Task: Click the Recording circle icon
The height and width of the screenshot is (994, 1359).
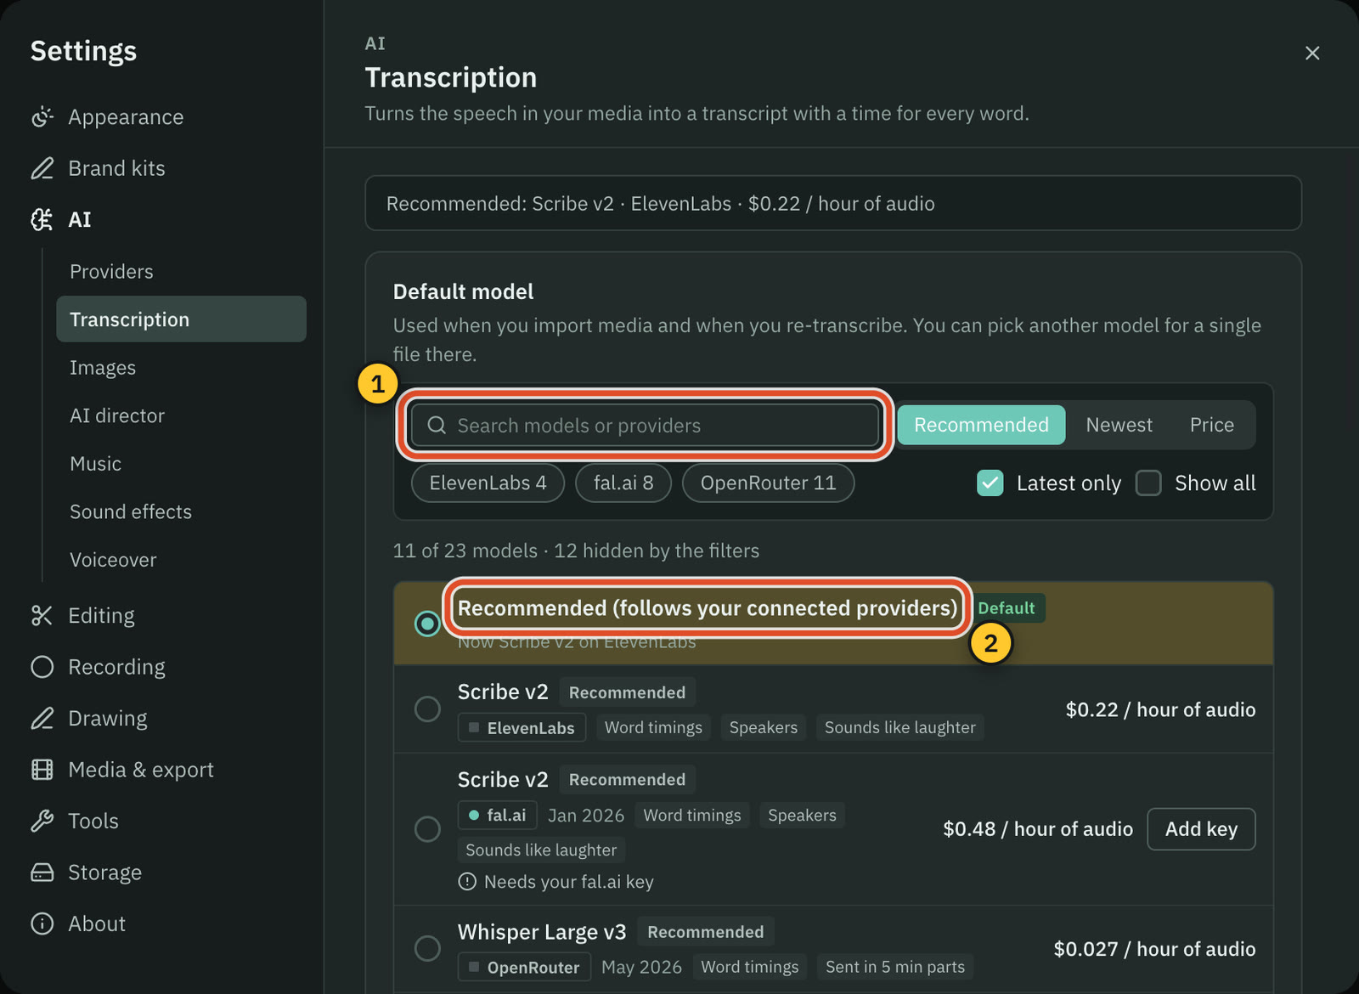Action: point(42,667)
